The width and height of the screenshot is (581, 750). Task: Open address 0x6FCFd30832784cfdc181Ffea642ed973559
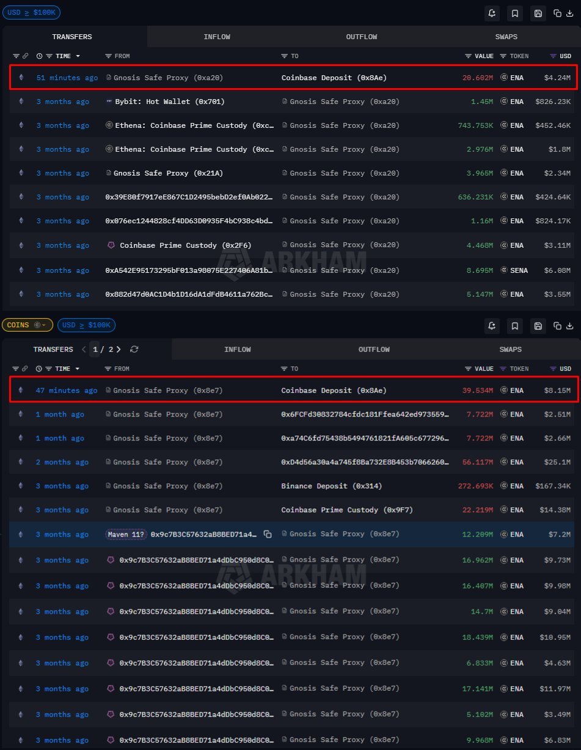pyautogui.click(x=365, y=414)
